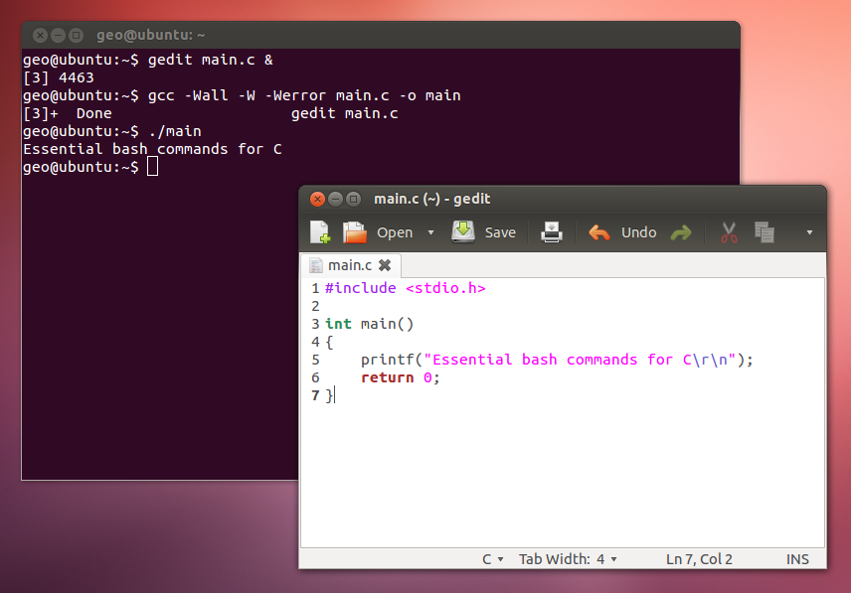Image resolution: width=851 pixels, height=593 pixels.
Task: Open the toolbar overflow arrow at far right
Action: pyautogui.click(x=809, y=232)
